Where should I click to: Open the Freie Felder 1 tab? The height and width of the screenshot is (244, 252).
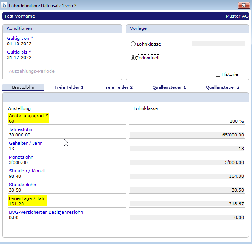tap(69, 87)
